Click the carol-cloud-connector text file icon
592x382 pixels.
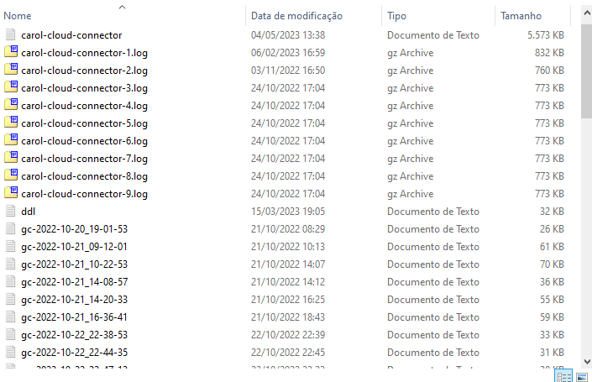point(11,35)
